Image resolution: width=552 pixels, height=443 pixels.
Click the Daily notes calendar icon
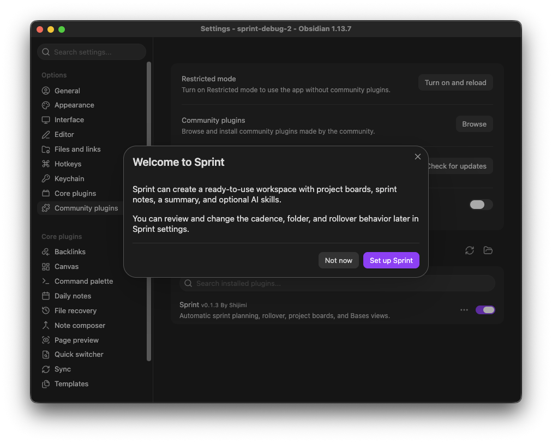tap(46, 296)
